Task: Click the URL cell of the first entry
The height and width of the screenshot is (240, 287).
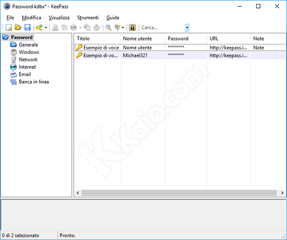Action: (x=229, y=47)
